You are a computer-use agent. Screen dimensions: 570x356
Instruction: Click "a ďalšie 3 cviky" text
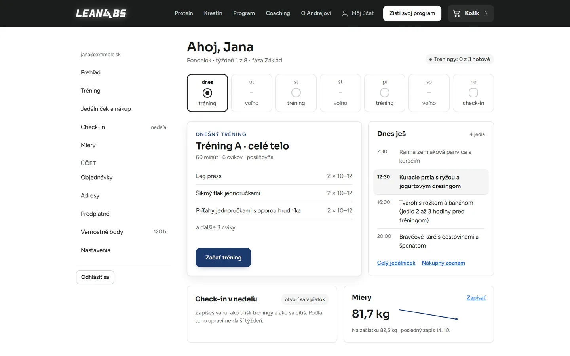click(x=216, y=227)
